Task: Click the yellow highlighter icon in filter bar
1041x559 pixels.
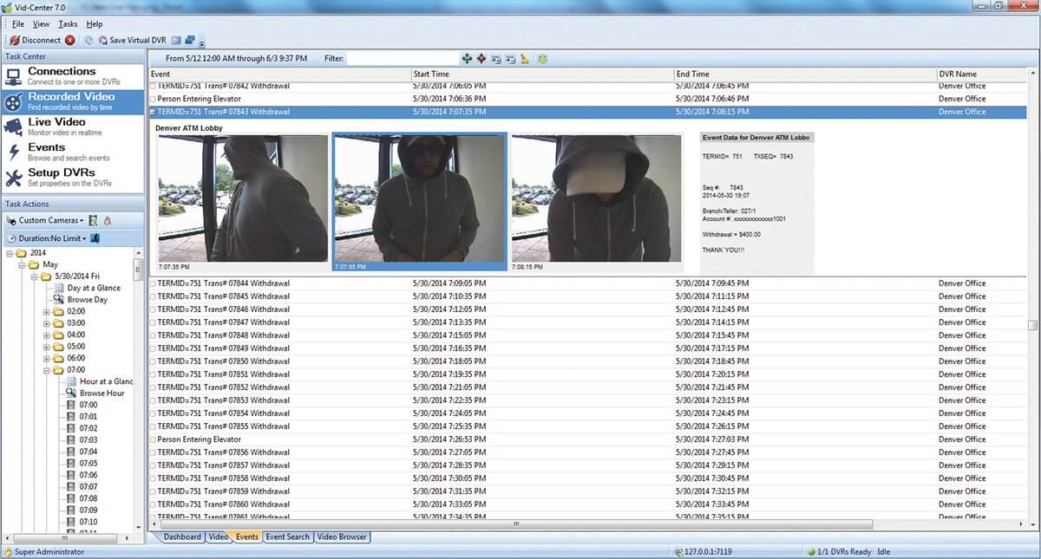Action: [525, 58]
